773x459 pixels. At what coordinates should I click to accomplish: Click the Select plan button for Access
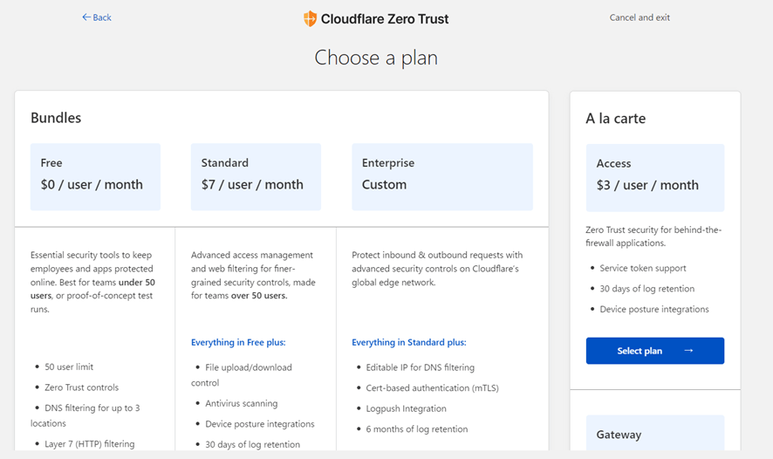pyautogui.click(x=655, y=351)
